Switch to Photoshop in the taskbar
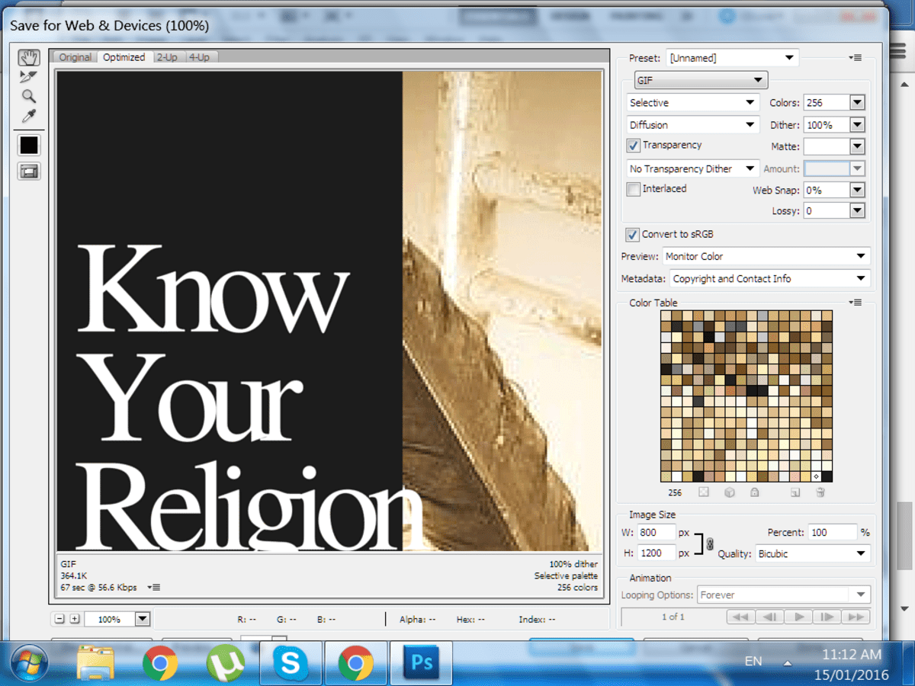Image resolution: width=915 pixels, height=686 pixels. [x=421, y=662]
